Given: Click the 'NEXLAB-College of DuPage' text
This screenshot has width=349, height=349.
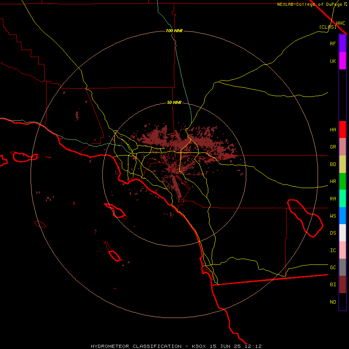Looking at the screenshot, I should click(x=309, y=4).
